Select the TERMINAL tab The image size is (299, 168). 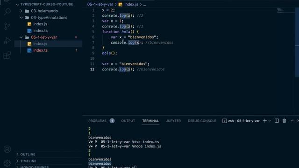point(150,121)
